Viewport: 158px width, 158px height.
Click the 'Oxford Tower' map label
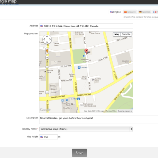click(x=56, y=44)
